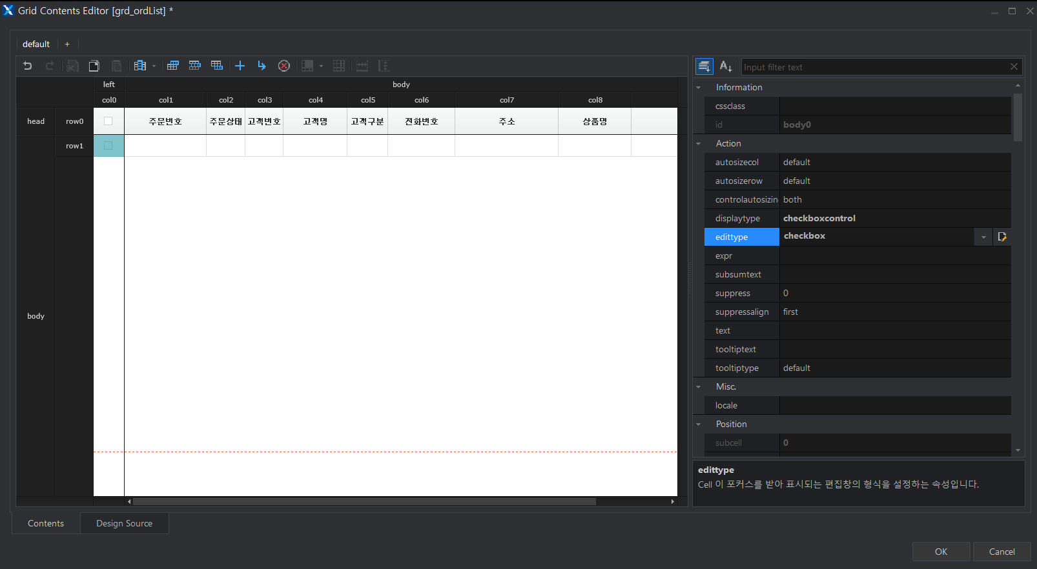The width and height of the screenshot is (1037, 569).
Task: Select the cssclass property row
Action: pos(857,106)
